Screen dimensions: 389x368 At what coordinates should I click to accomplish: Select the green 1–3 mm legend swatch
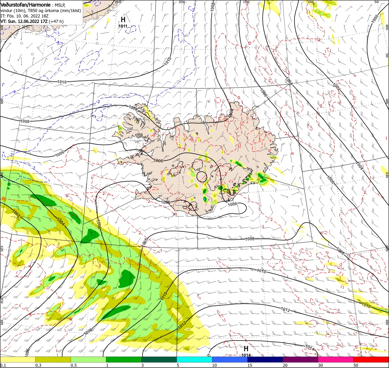124,359
